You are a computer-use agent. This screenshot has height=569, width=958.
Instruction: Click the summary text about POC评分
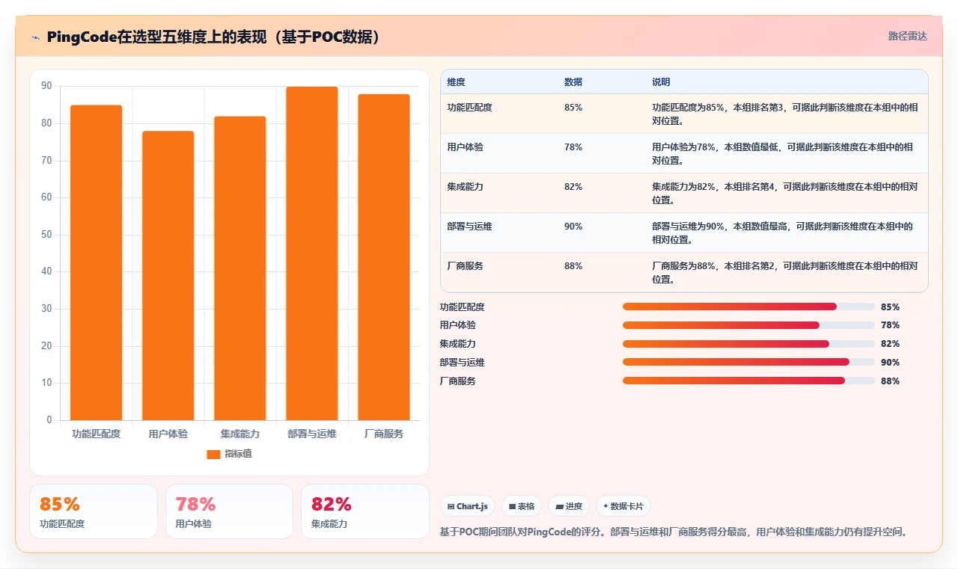point(676,532)
